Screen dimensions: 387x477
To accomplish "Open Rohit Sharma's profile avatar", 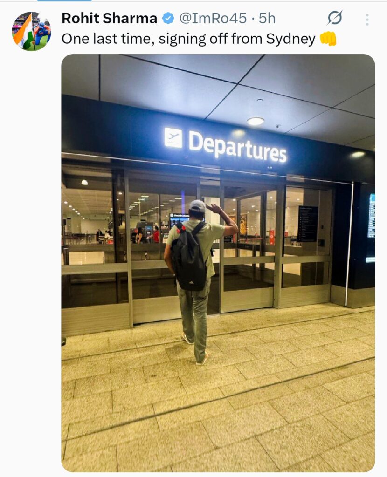I will click(31, 31).
